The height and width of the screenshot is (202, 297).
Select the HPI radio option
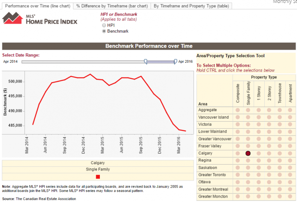pyautogui.click(x=104, y=25)
